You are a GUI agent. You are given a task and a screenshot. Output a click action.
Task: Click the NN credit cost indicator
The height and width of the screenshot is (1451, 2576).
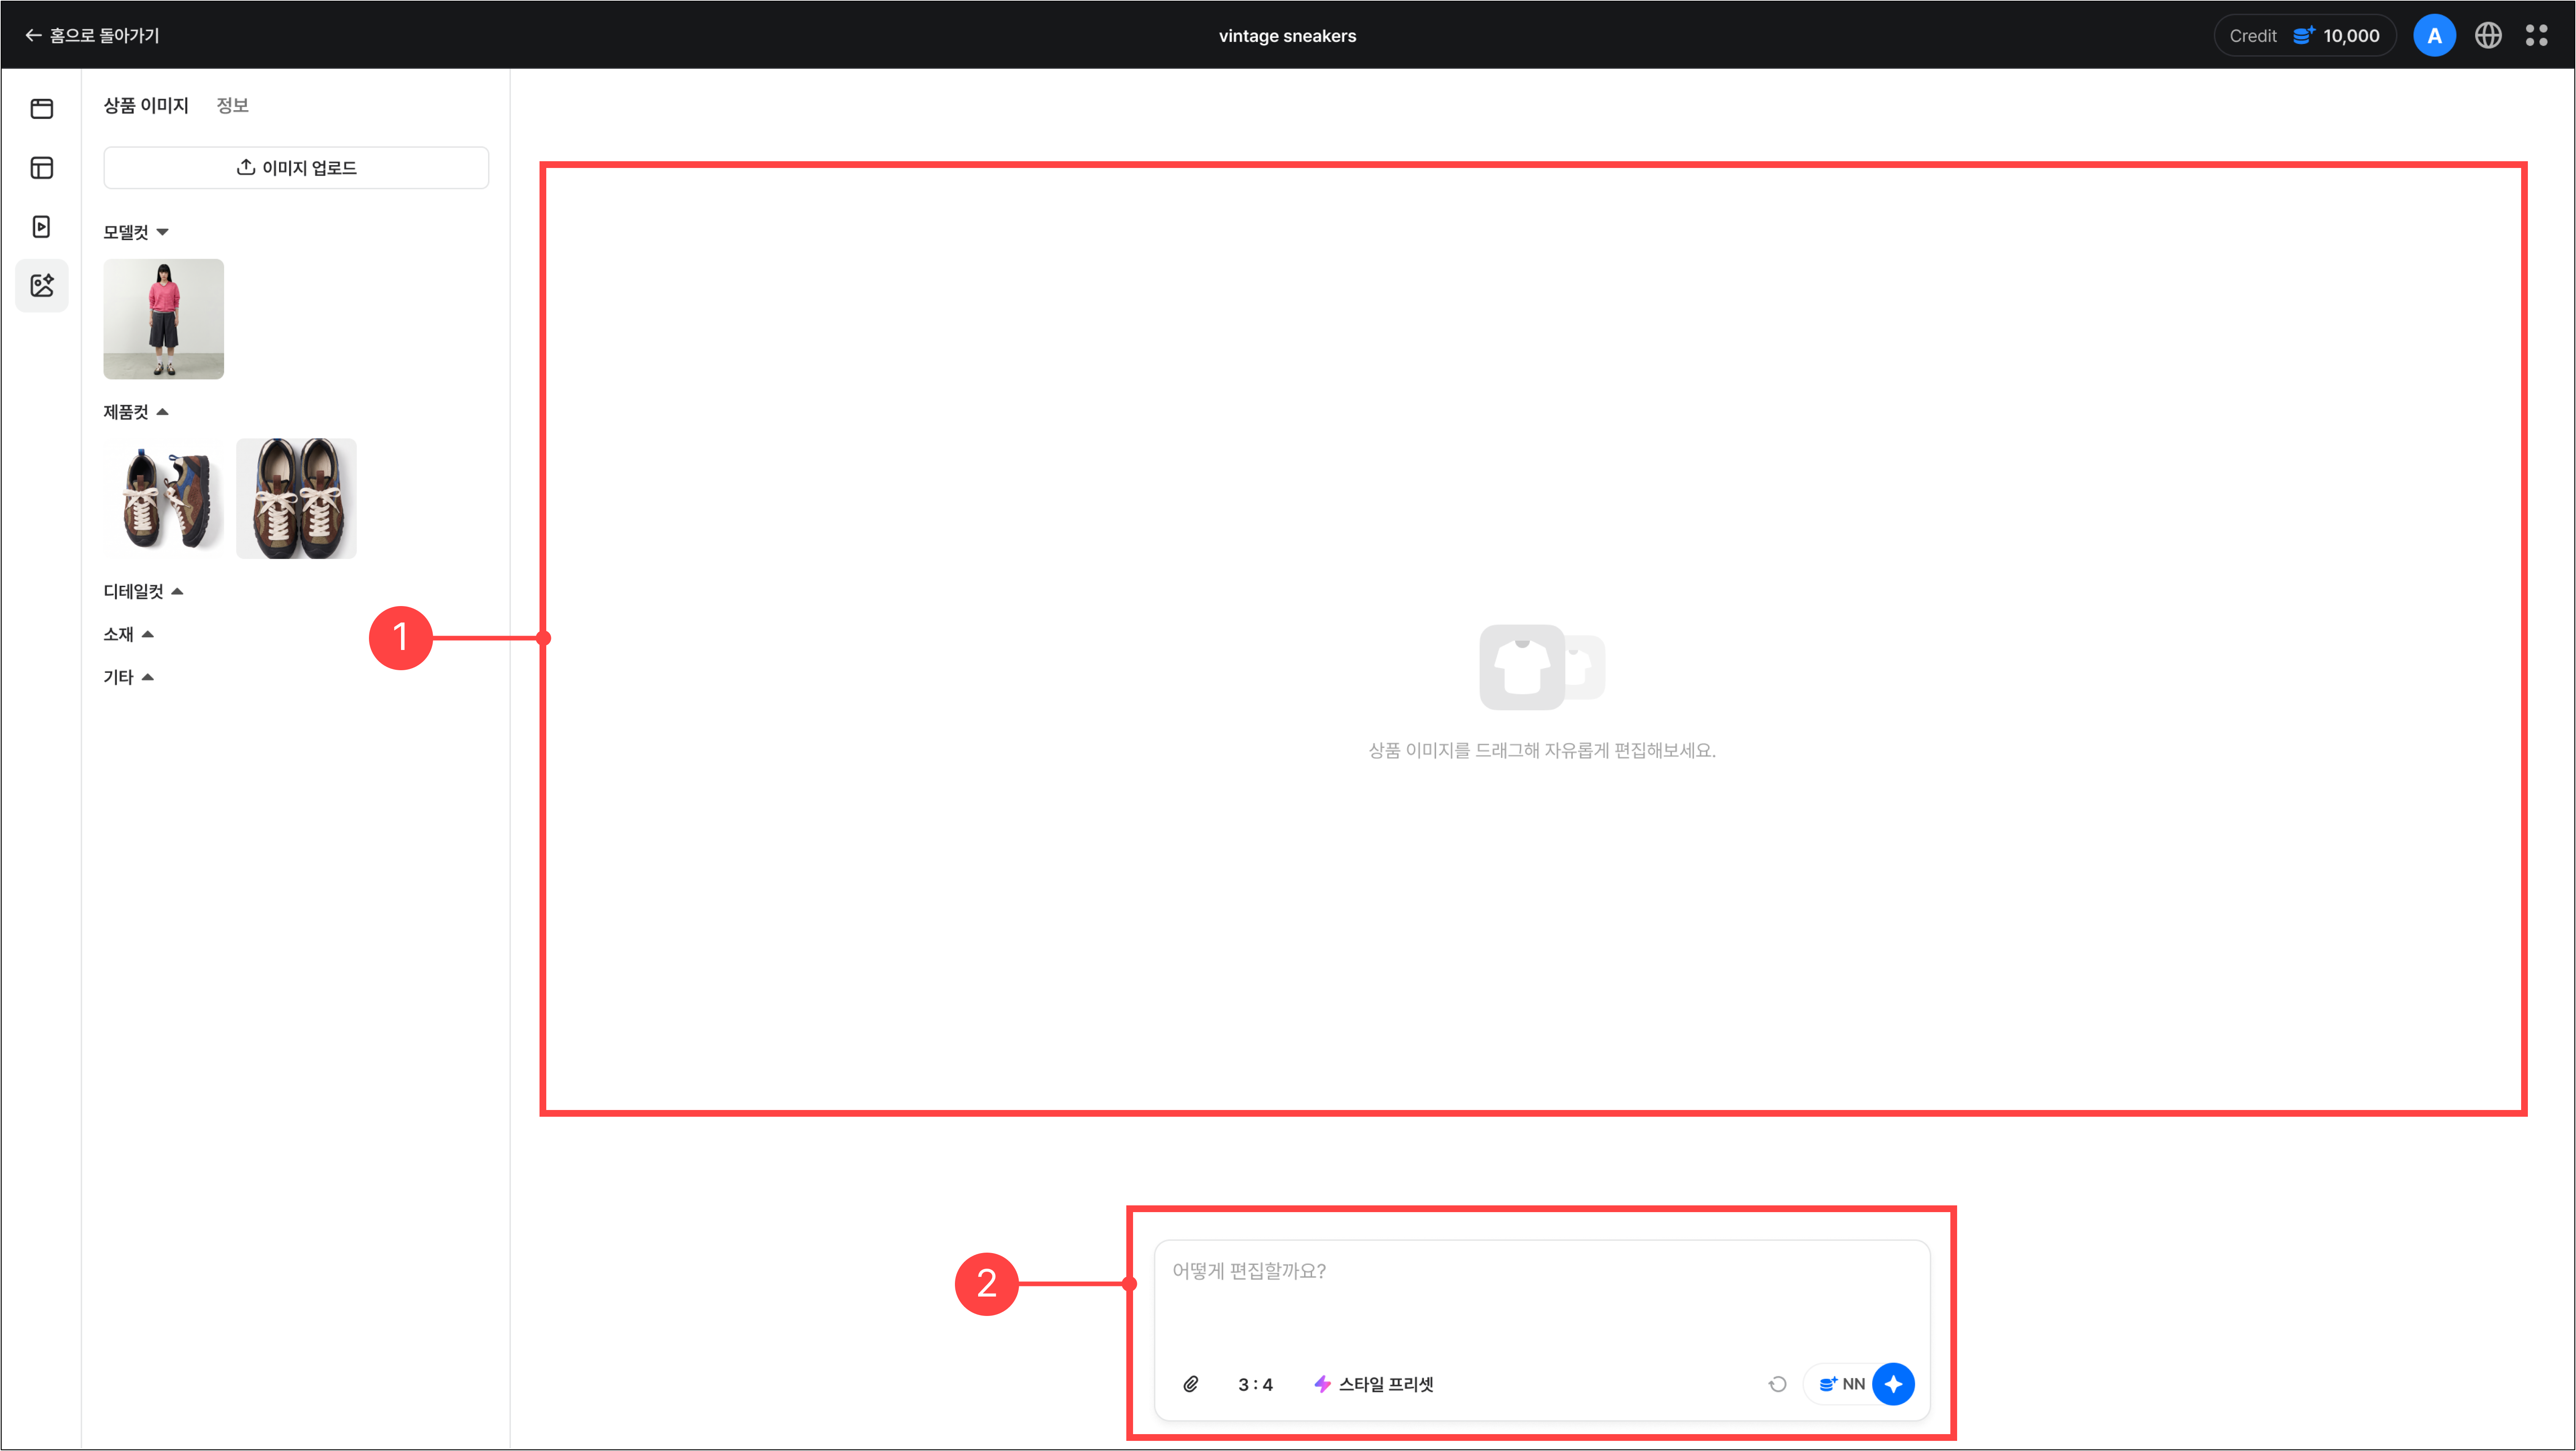[1841, 1384]
